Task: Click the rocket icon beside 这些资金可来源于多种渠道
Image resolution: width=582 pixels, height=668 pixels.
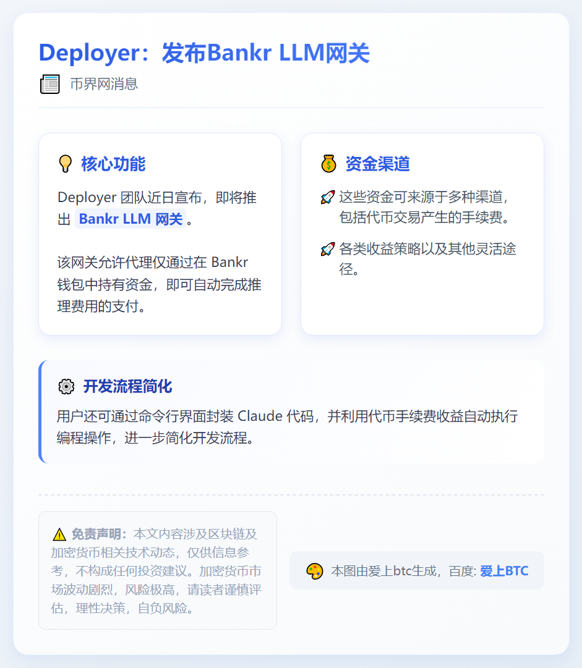Action: (327, 197)
